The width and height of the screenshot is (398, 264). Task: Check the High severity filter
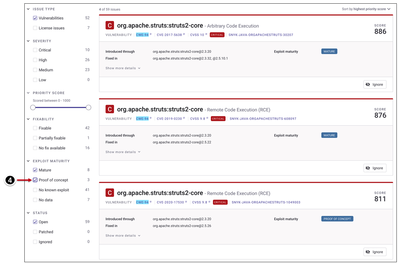[35, 60]
